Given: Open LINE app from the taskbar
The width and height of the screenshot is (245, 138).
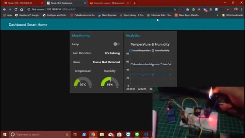Looking at the screenshot, I should pos(137,135).
